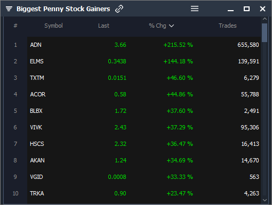
Task: Select the ADN symbol row
Action: (144, 45)
